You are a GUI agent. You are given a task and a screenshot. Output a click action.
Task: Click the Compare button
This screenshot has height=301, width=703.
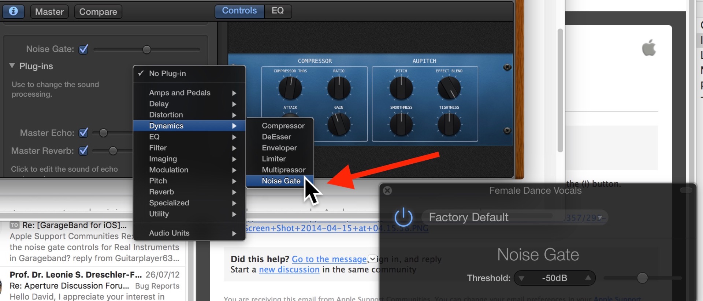(x=98, y=12)
